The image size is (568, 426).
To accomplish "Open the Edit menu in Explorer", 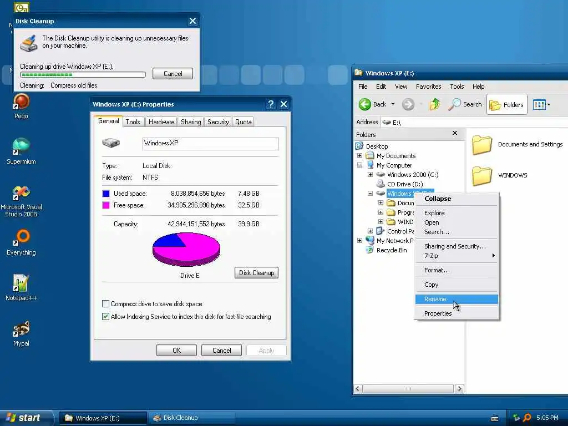I will coord(381,87).
